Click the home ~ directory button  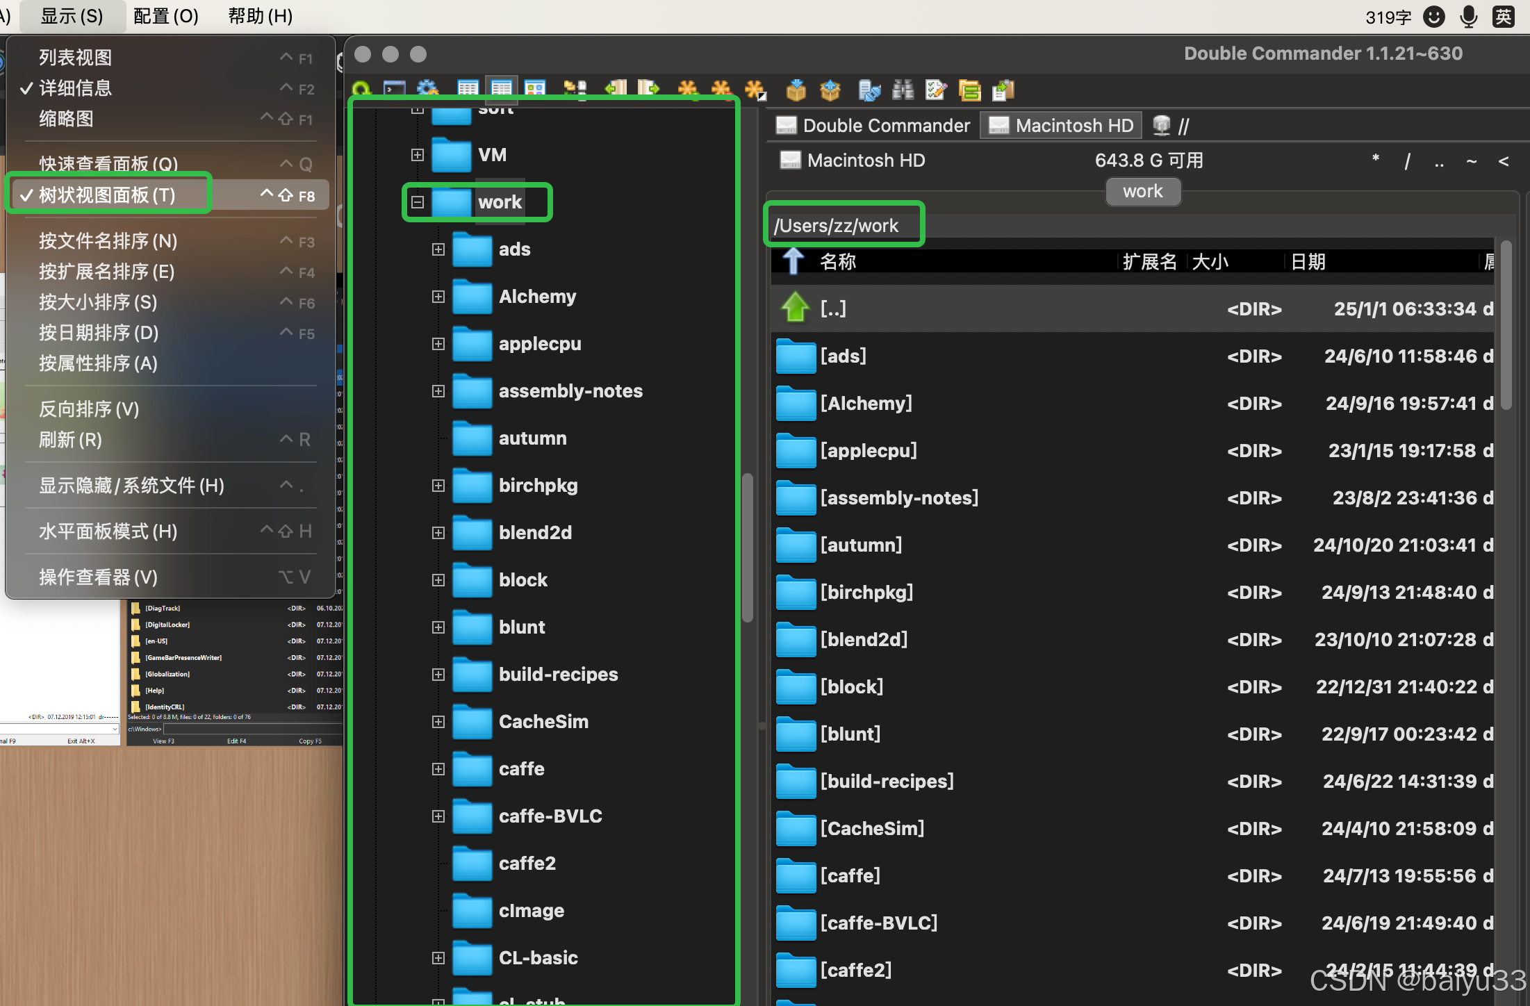click(x=1471, y=162)
